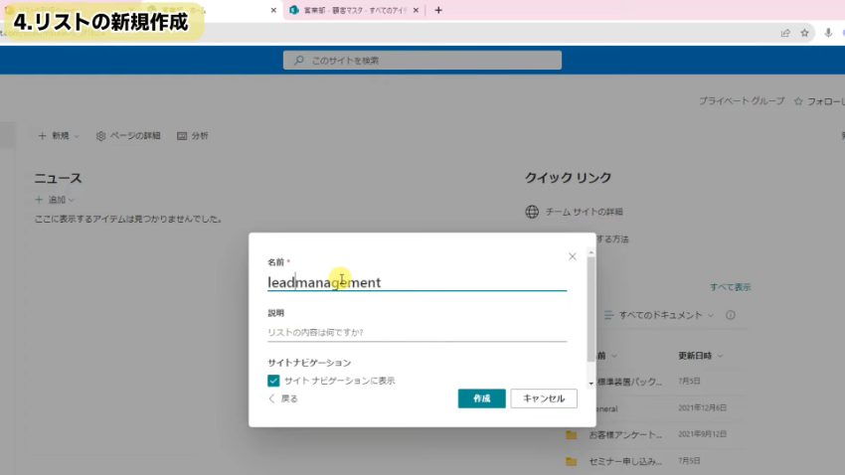The width and height of the screenshot is (845, 475).
Task: Click the info icon next to すべてのドキュメント
Action: (730, 315)
